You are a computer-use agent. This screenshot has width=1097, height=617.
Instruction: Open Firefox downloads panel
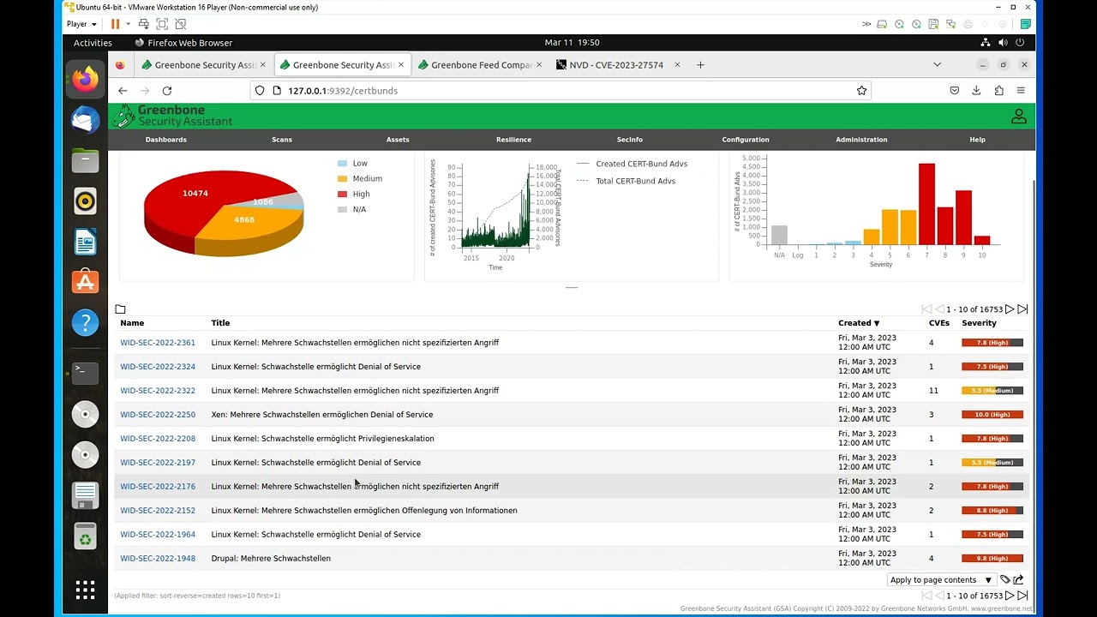pos(976,91)
